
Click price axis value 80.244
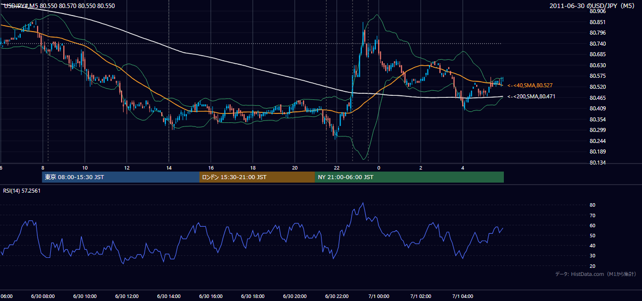(597, 141)
